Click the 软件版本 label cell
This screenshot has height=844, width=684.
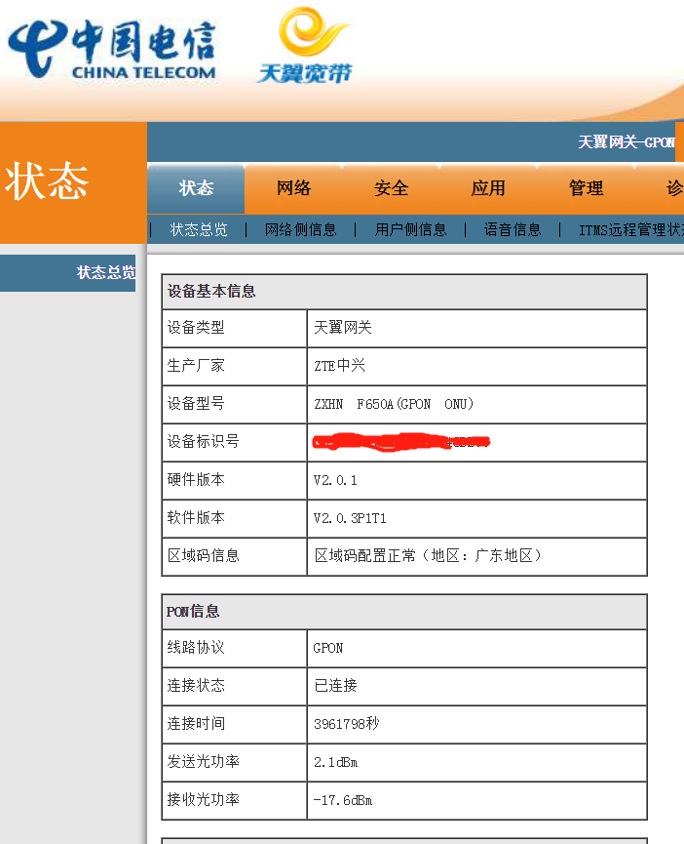tap(234, 518)
